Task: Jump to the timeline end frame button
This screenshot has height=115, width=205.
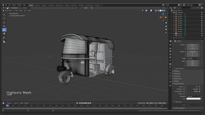Action: [x=90, y=103]
